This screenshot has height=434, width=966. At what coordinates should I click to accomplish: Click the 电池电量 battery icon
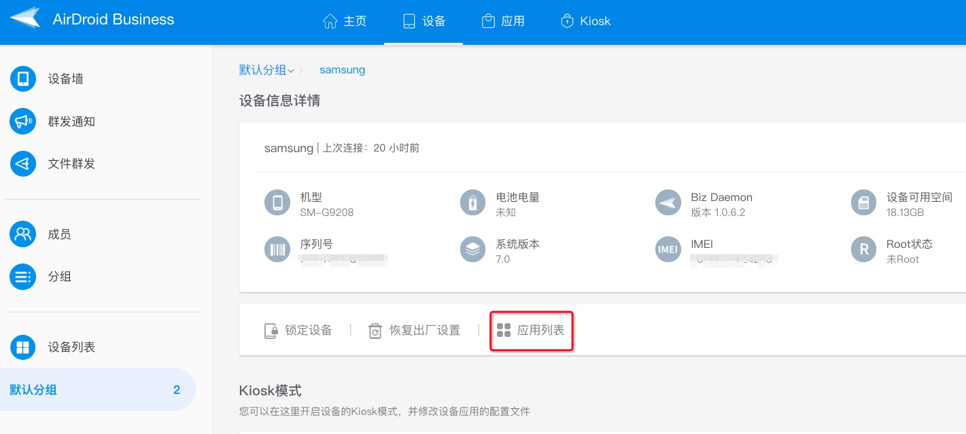coord(473,202)
